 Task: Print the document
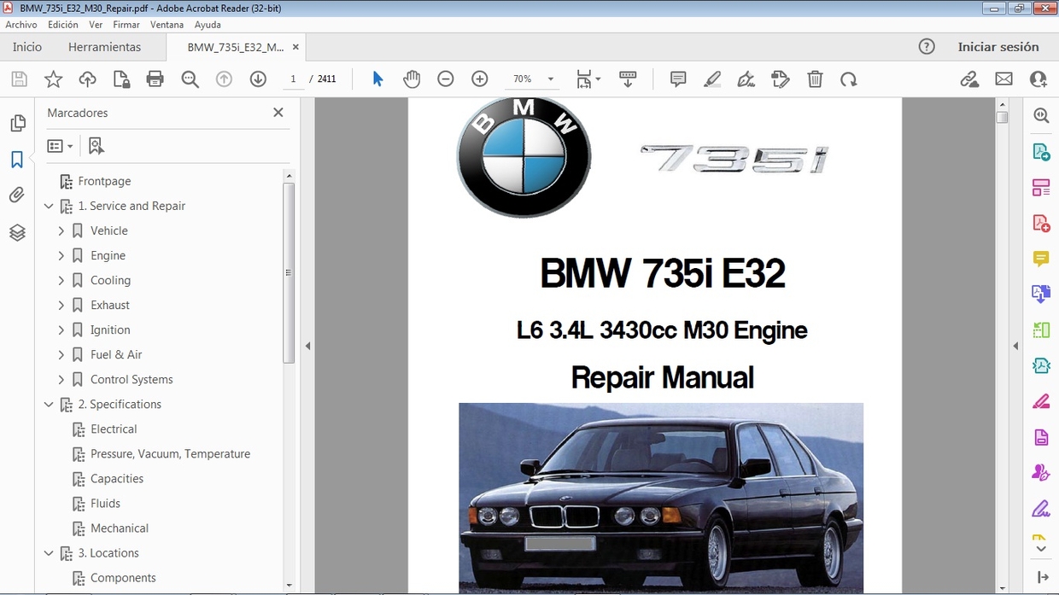[x=155, y=79]
